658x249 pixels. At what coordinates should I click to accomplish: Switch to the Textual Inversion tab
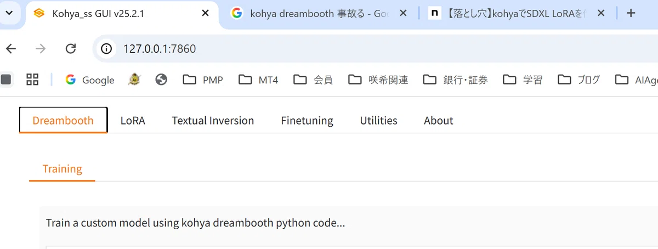pos(213,121)
